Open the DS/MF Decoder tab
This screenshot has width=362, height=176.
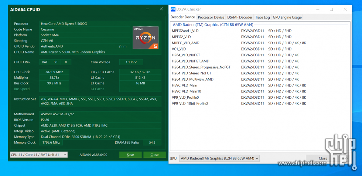pyautogui.click(x=240, y=17)
